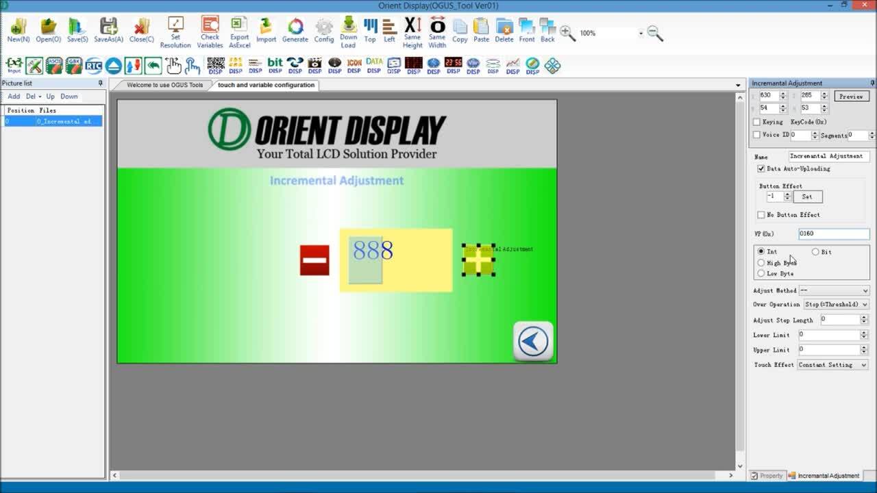Click the red minus button on canvas
Image resolution: width=877 pixels, height=493 pixels.
coord(314,260)
